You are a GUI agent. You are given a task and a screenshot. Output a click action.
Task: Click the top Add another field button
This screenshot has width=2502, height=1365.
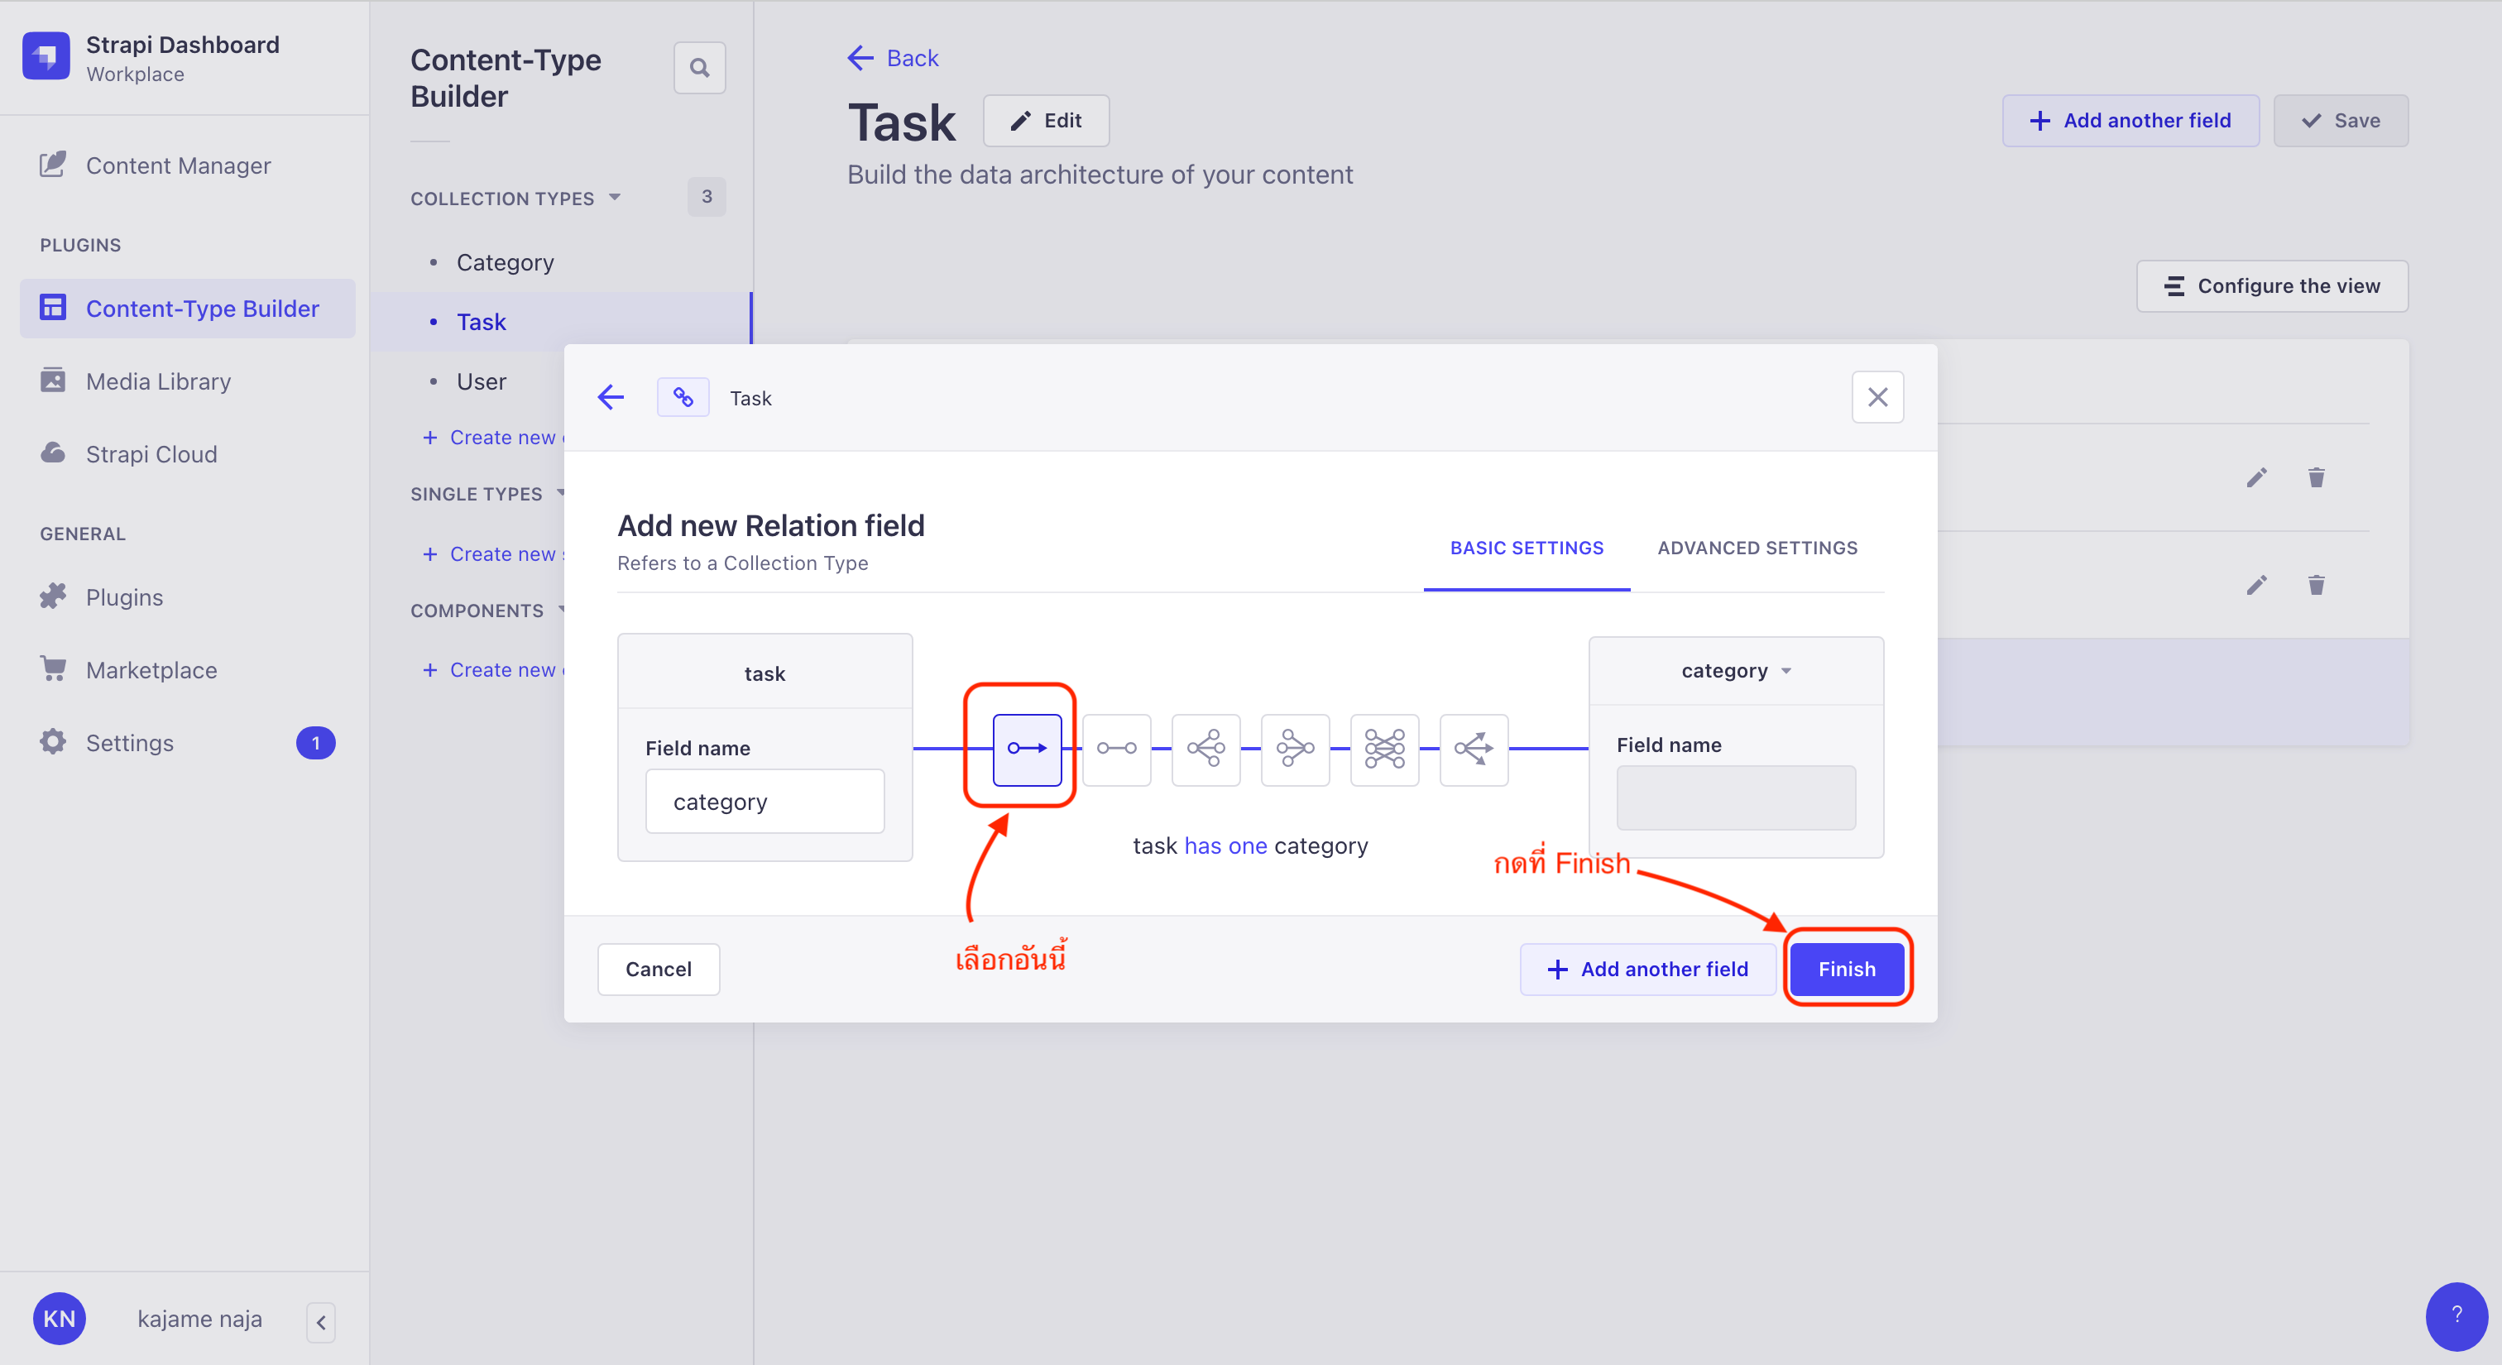(2130, 121)
